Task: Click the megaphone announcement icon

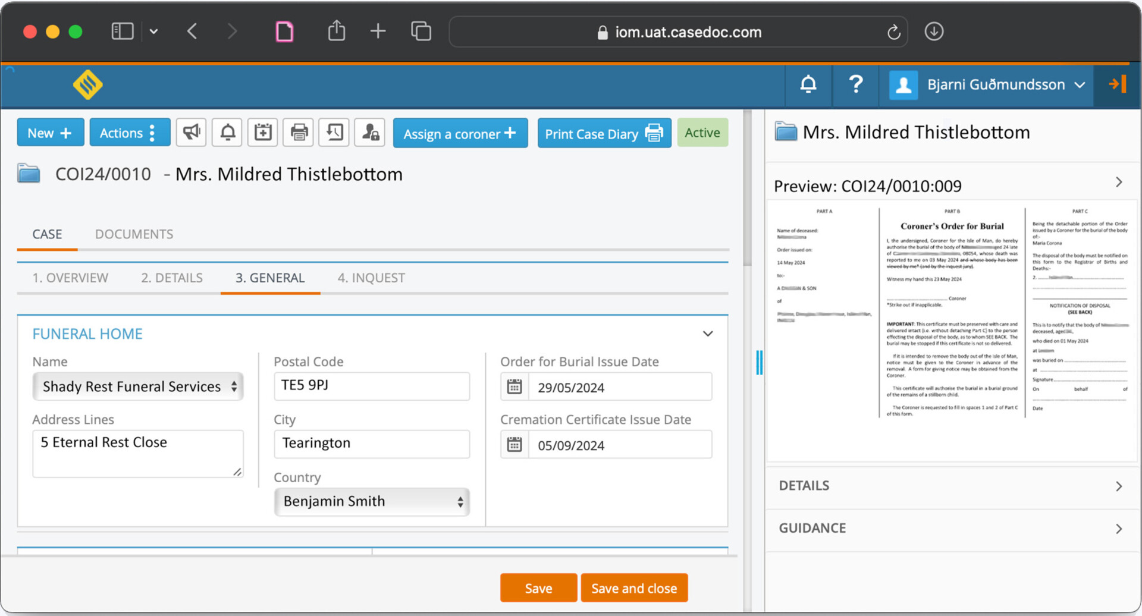Action: coord(191,133)
